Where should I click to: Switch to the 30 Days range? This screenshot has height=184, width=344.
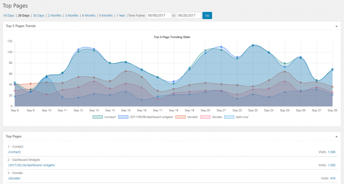pyautogui.click(x=39, y=15)
